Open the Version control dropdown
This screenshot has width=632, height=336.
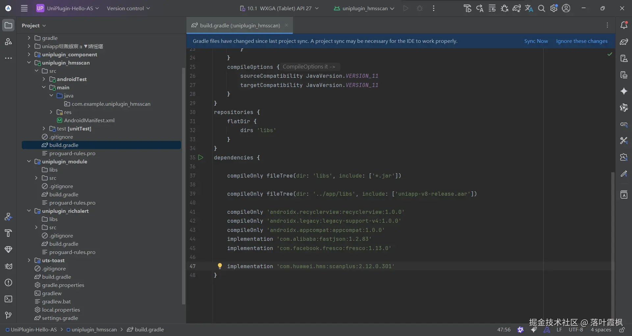point(128,8)
